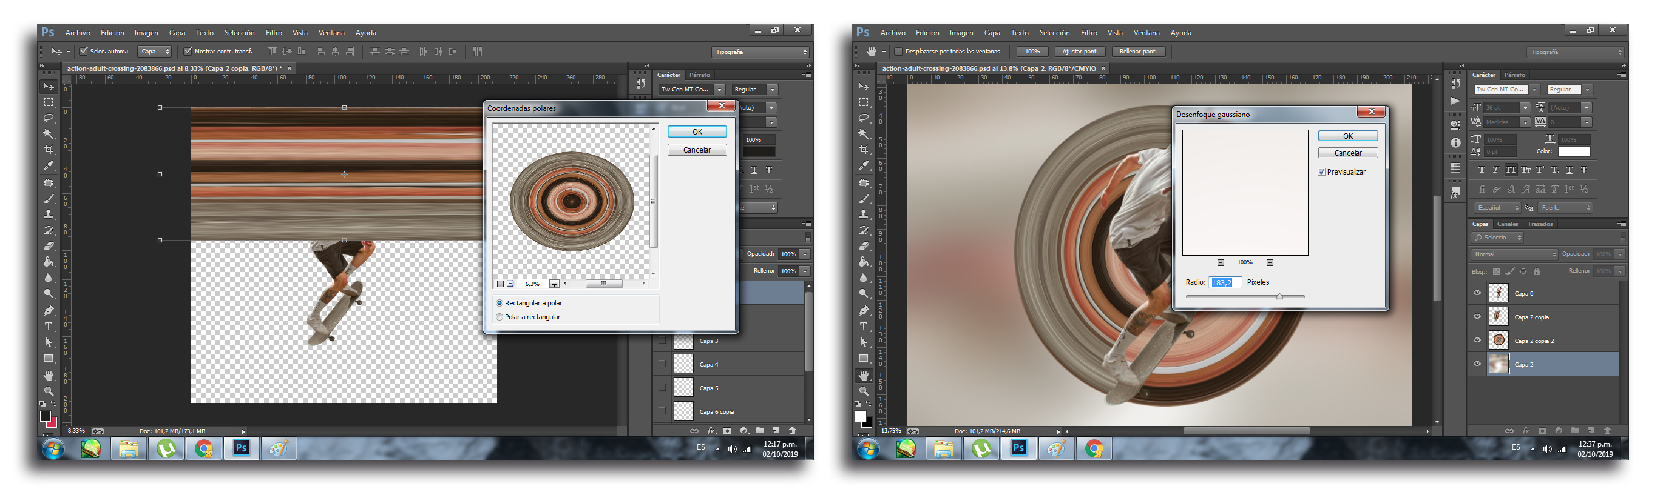Image resolution: width=1663 pixels, height=492 pixels.
Task: Open the Tipografía workspace dropdown in left window
Action: coord(760,52)
